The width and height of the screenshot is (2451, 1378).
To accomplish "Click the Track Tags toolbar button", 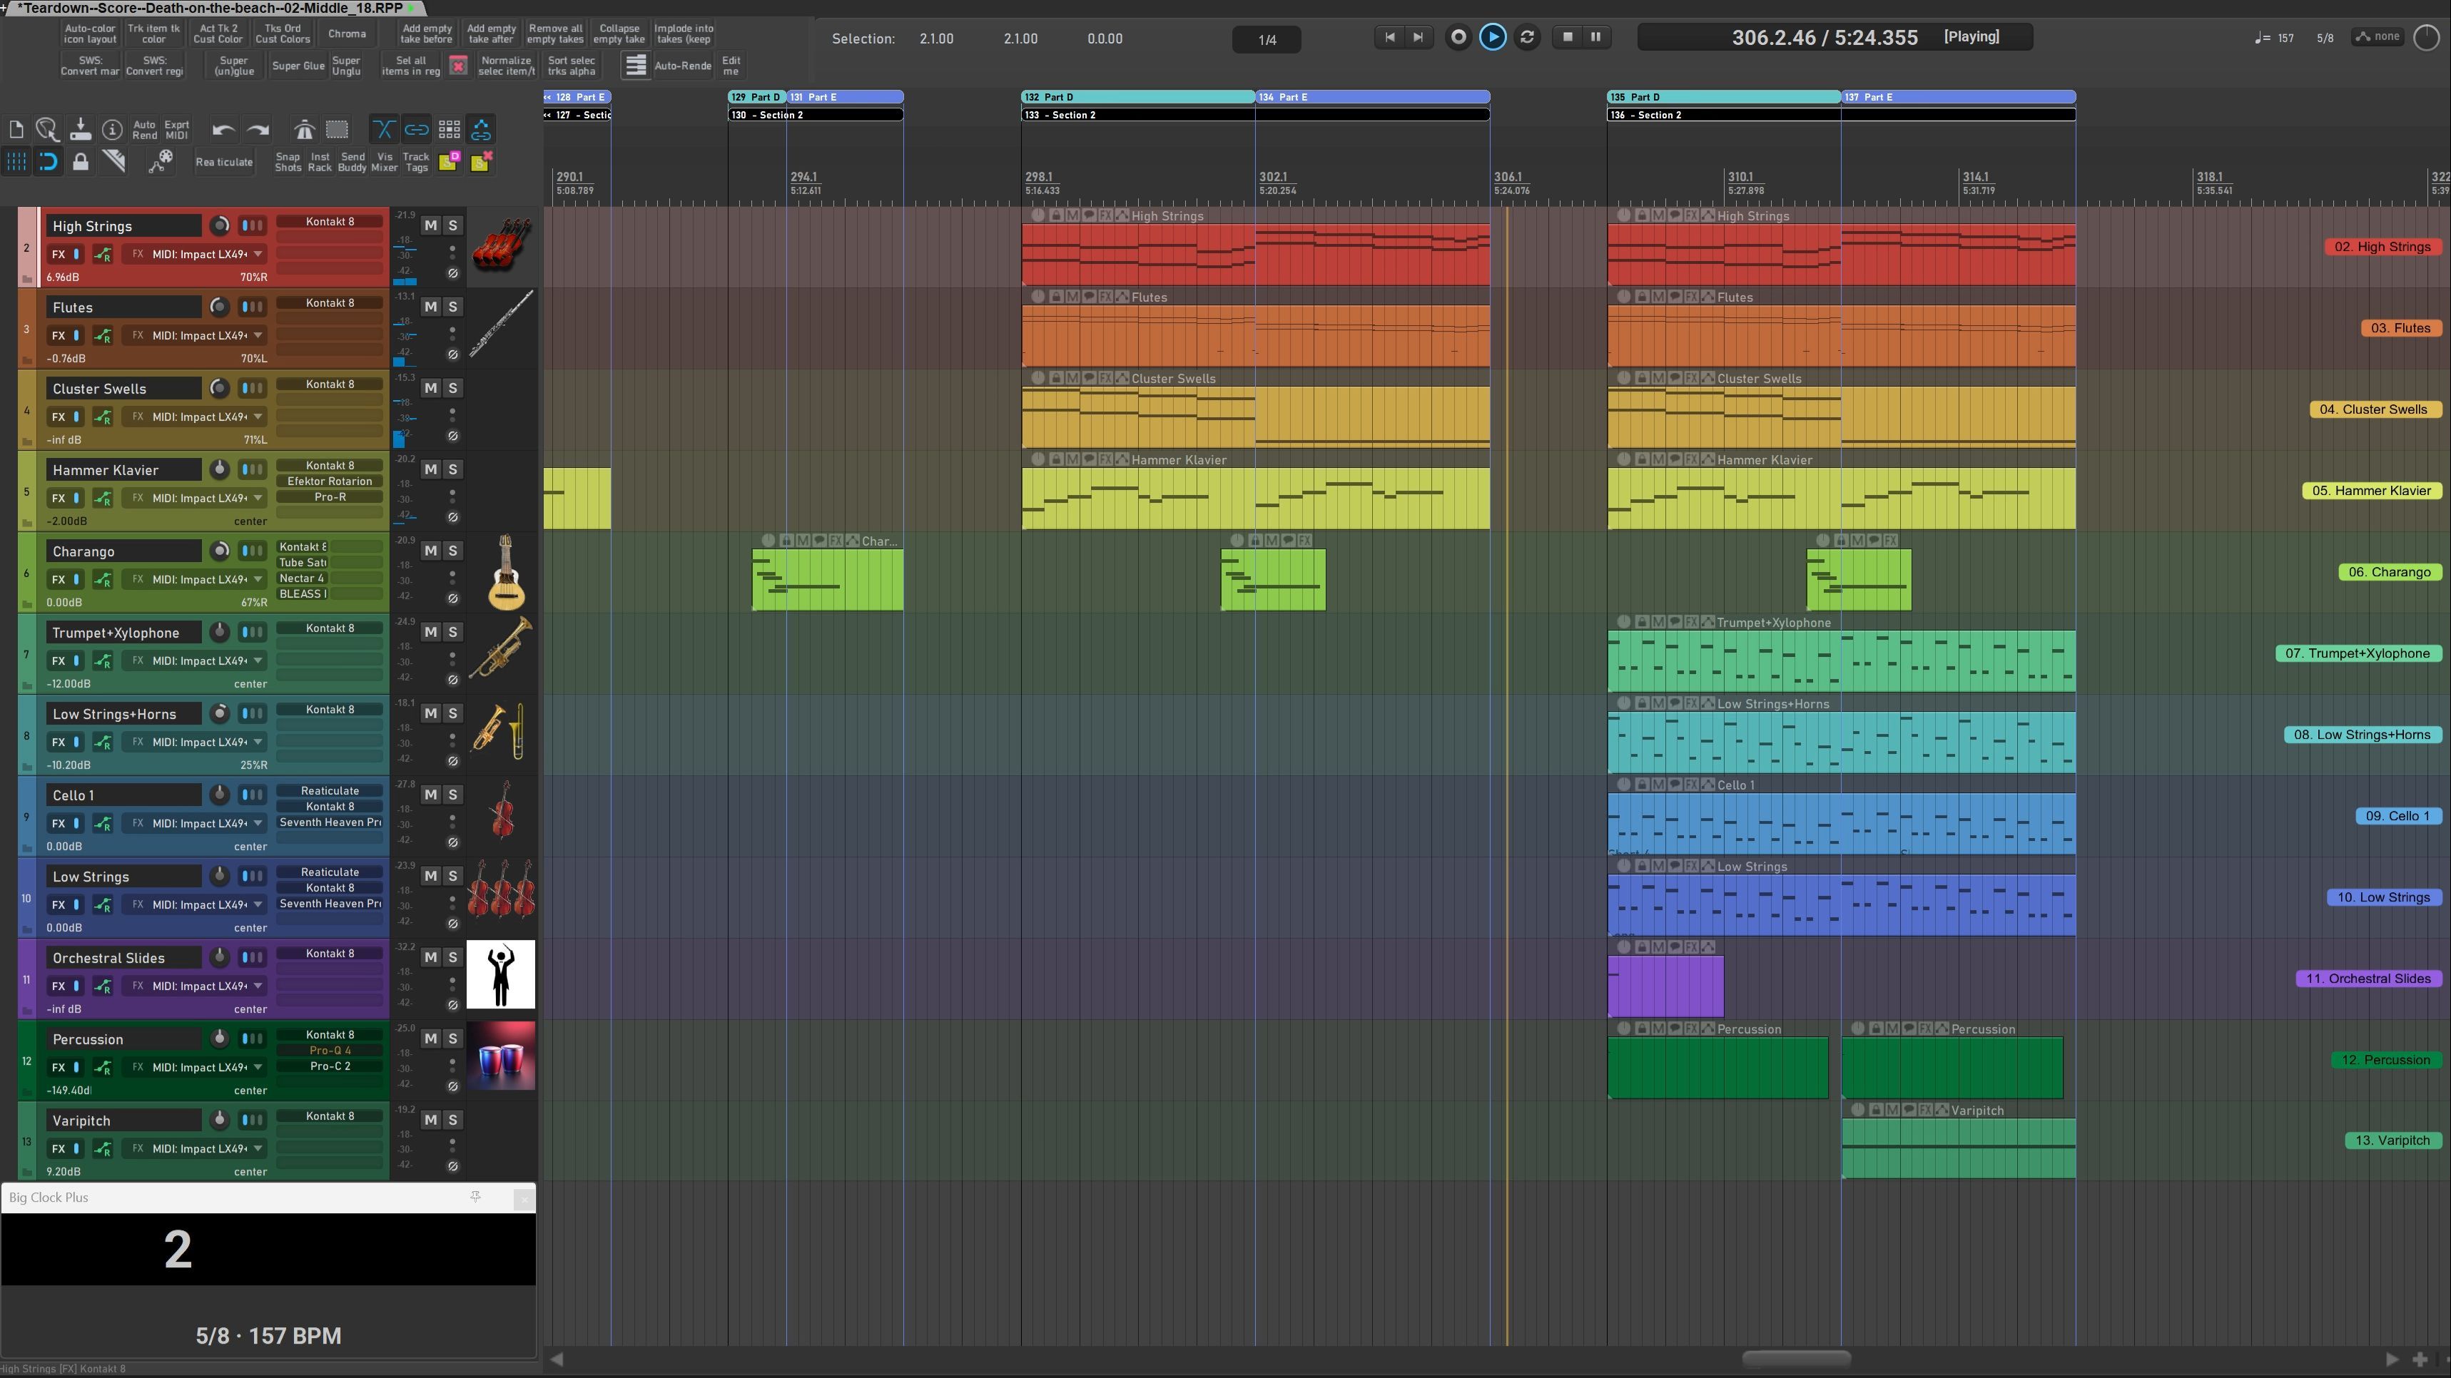I will tap(416, 162).
